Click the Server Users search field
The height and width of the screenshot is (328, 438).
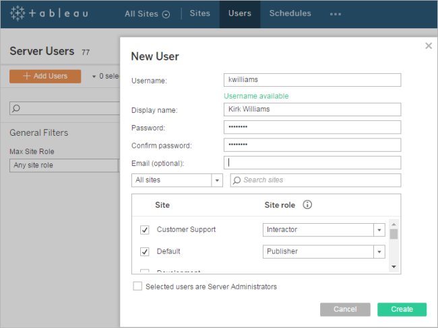pos(65,108)
